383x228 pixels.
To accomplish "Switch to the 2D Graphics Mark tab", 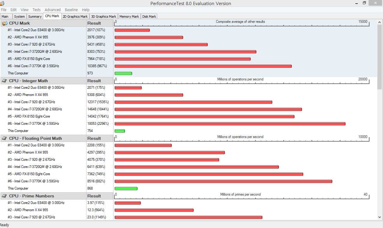I will pos(75,16).
